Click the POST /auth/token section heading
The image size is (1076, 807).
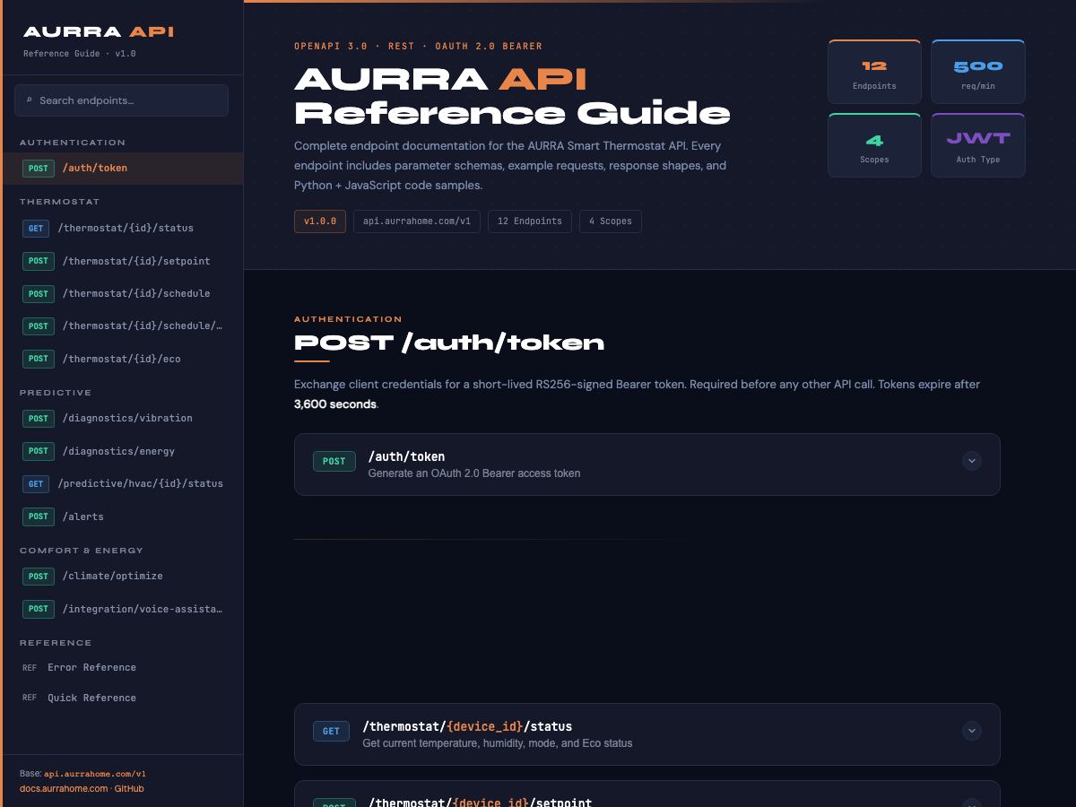point(449,343)
